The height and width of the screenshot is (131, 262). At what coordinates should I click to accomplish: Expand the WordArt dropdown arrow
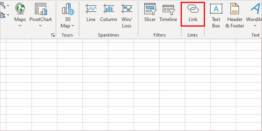click(x=255, y=26)
